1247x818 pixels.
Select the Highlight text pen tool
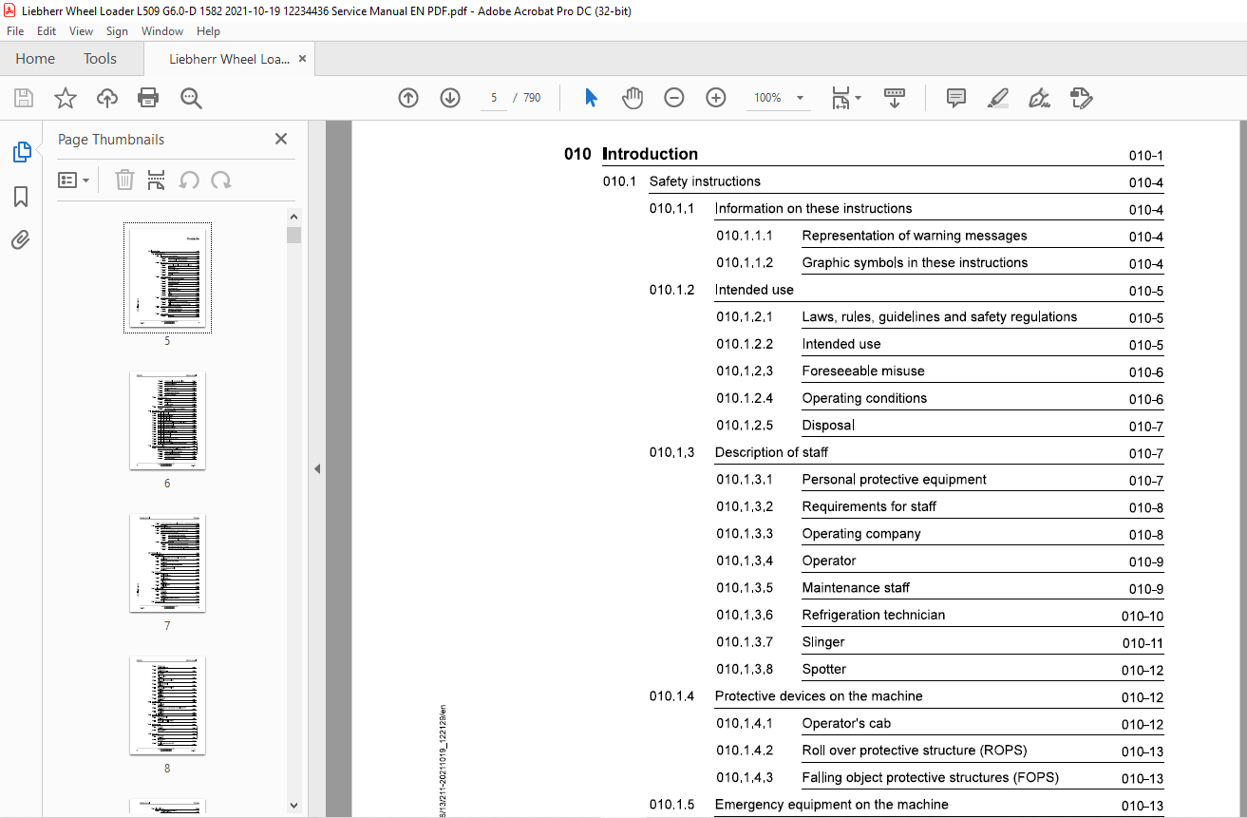tap(998, 98)
